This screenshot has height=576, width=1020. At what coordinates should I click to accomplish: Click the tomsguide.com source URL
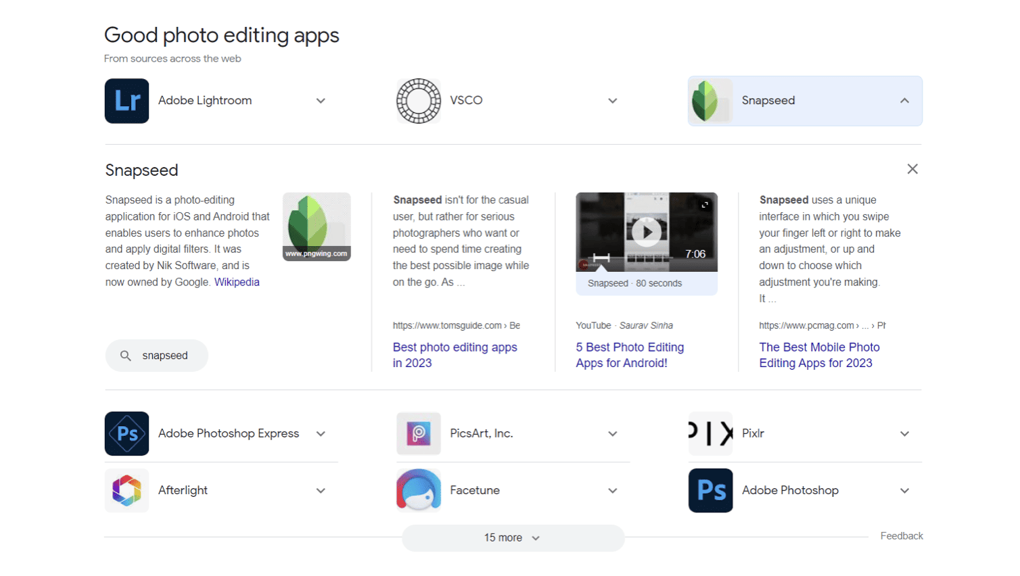coord(457,325)
